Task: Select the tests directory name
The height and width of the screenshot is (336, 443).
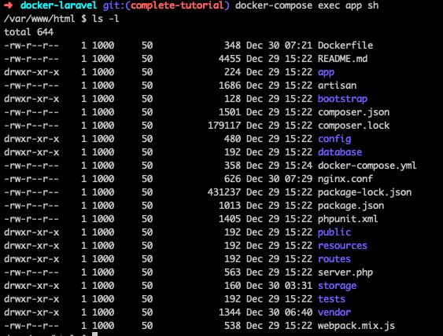Action: tap(331, 299)
